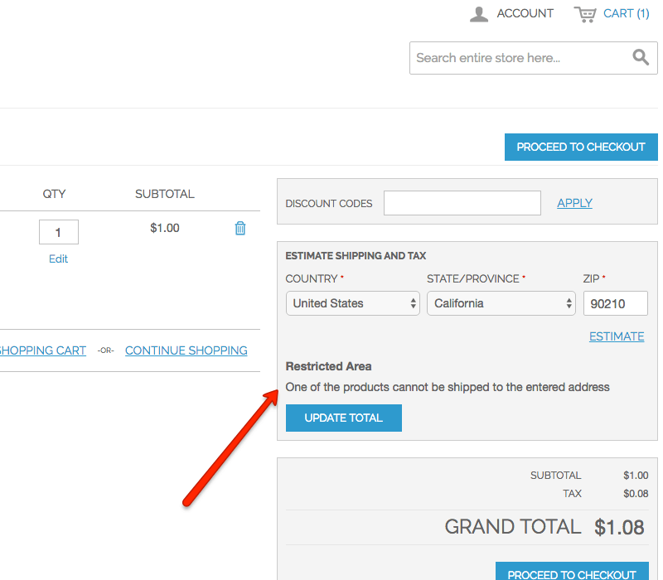Click the Edit link under quantity

click(x=58, y=259)
